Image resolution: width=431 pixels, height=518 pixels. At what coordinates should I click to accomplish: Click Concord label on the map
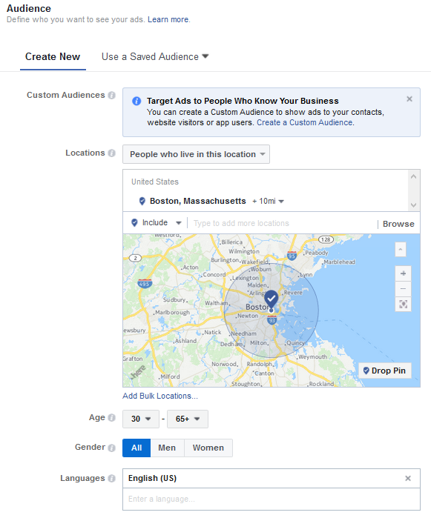[214, 274]
